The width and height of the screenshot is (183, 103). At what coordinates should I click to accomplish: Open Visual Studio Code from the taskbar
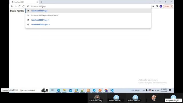(x=112, y=90)
